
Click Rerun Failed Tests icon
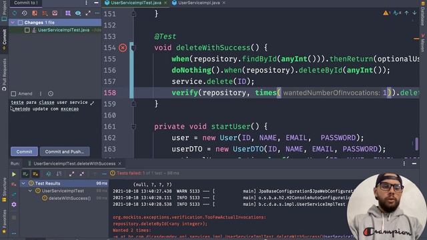coord(13,185)
